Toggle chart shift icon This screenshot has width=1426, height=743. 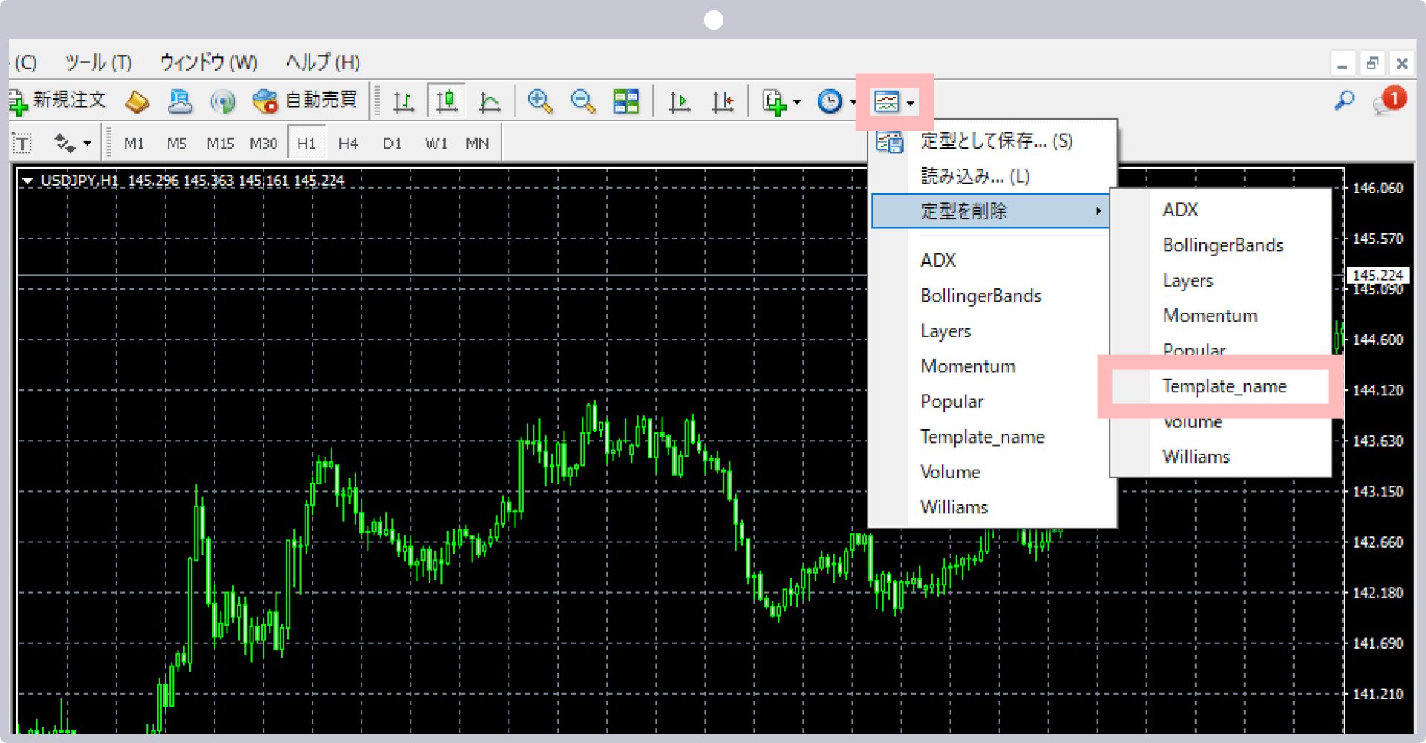(723, 101)
